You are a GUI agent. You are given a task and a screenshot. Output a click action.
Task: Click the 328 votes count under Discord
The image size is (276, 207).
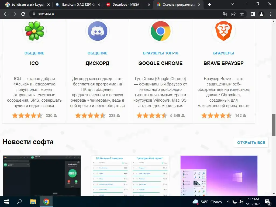(x=112, y=116)
